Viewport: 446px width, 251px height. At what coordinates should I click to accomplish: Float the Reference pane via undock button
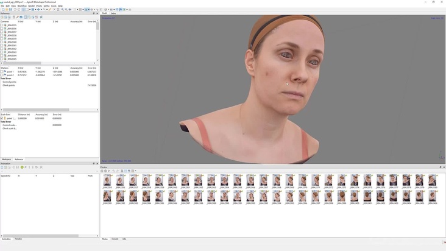[x=94, y=13]
